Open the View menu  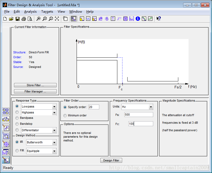tap(61, 12)
